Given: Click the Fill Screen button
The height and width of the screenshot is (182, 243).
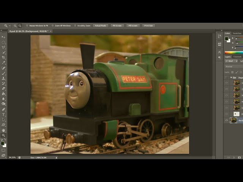Looking at the screenshot, I should [133, 26].
